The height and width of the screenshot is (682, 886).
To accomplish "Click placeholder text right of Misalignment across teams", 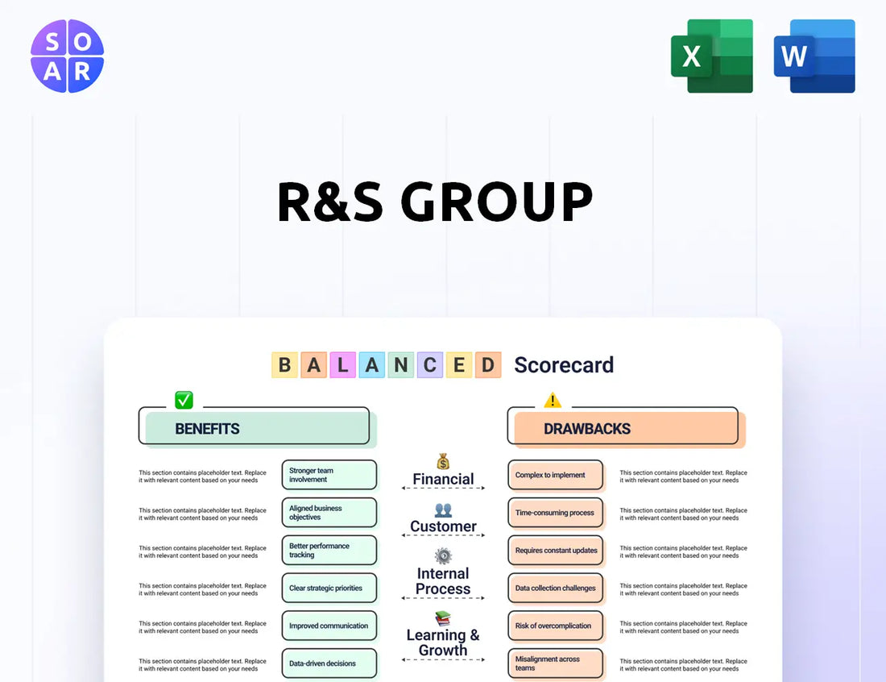I will pyautogui.click(x=683, y=664).
